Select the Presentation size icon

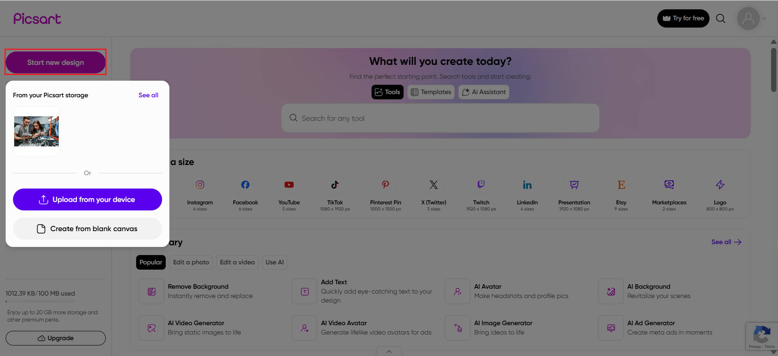click(x=574, y=185)
